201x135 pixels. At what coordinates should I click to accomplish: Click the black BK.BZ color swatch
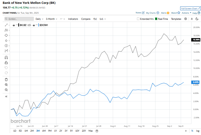(x=19, y=25)
